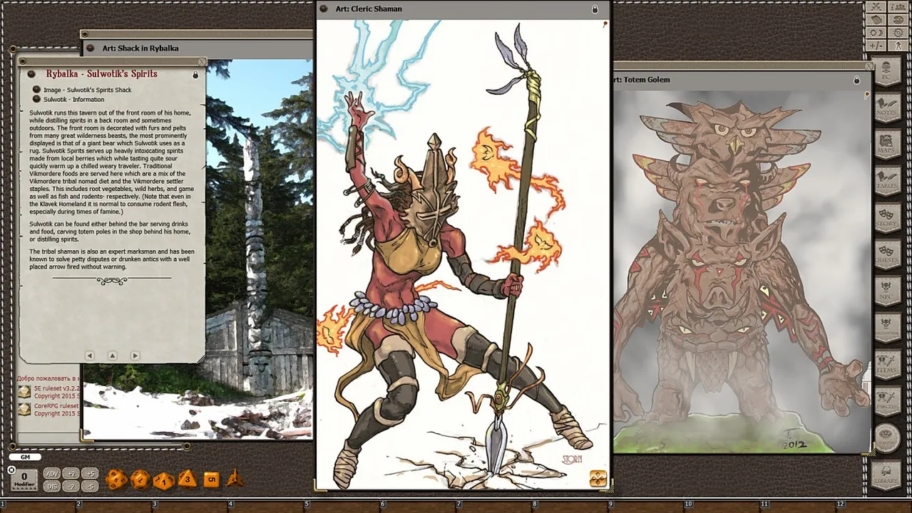The width and height of the screenshot is (912, 513).
Task: Open the Items sidebar panel
Action: (x=886, y=365)
